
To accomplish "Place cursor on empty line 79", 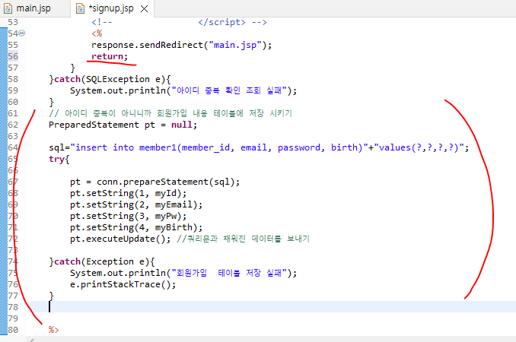I will point(270,318).
